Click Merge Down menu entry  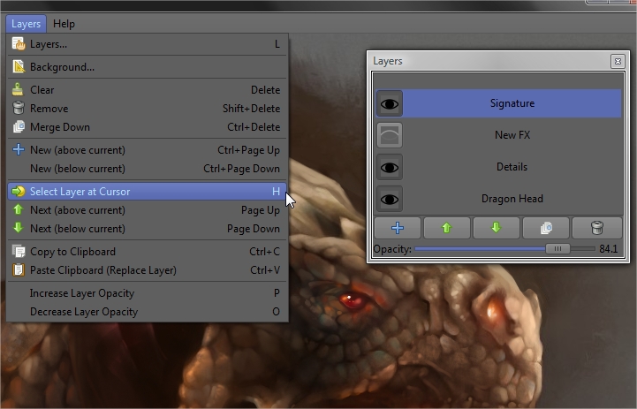tap(59, 127)
